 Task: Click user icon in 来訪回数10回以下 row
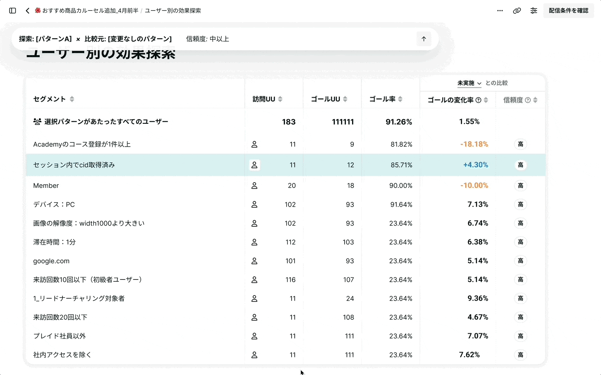(254, 279)
